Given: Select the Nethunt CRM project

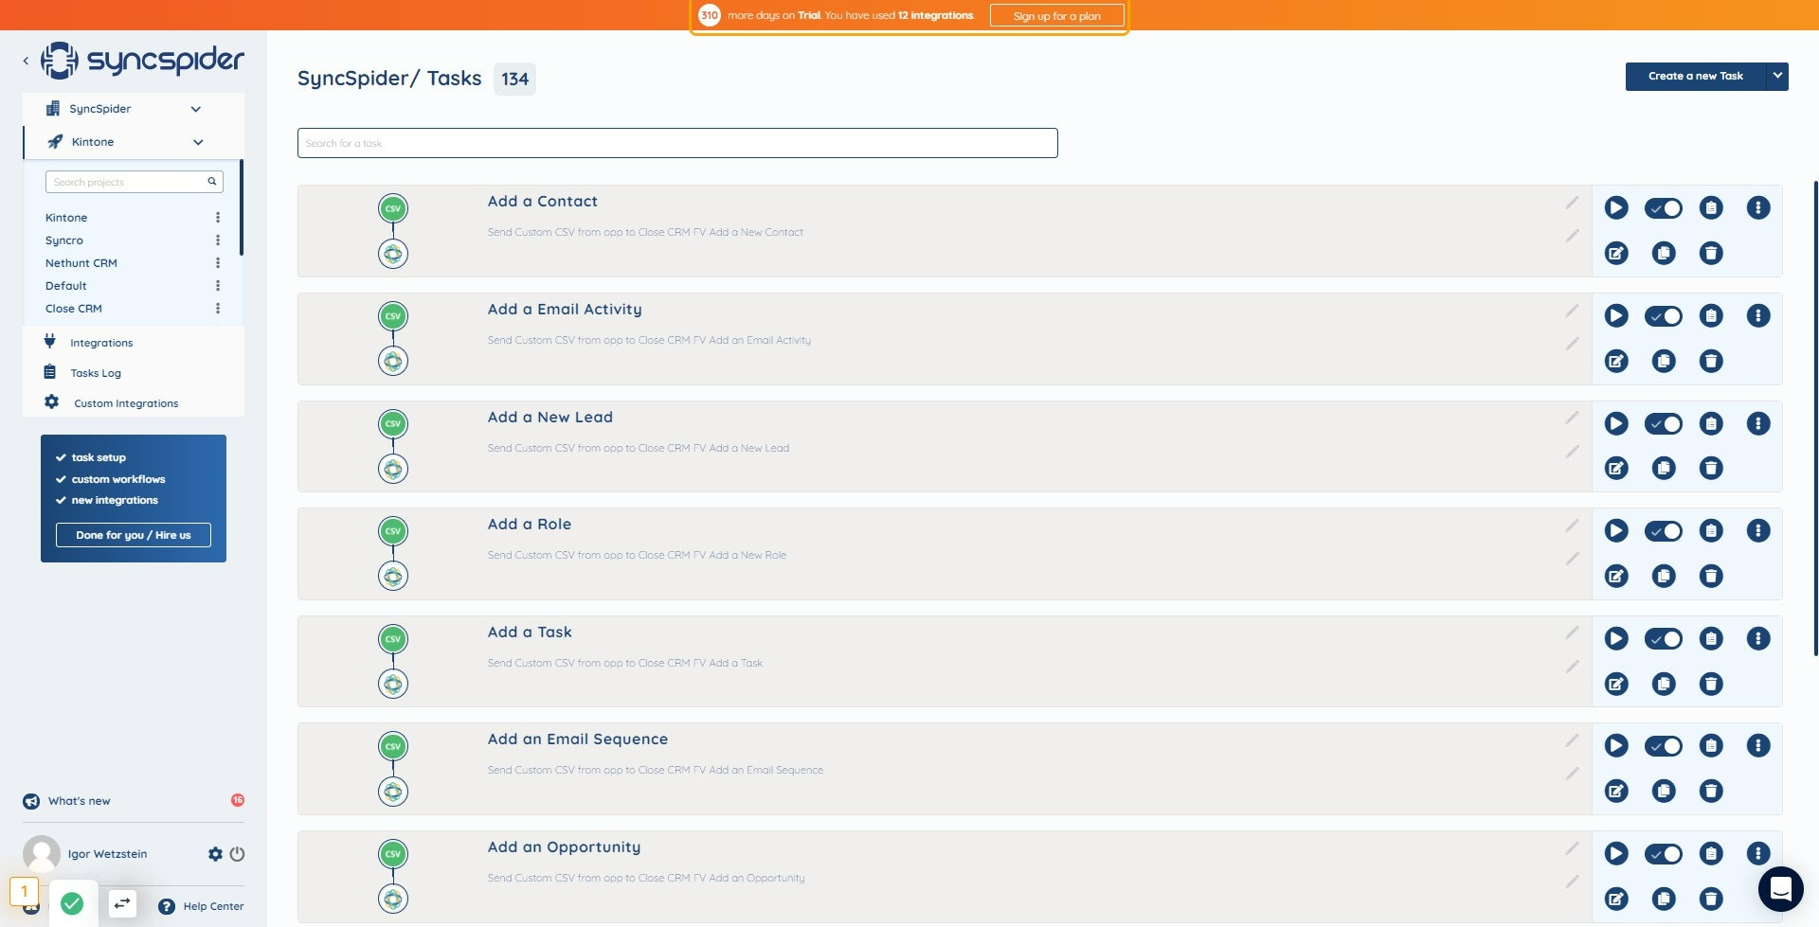Looking at the screenshot, I should coord(81,263).
